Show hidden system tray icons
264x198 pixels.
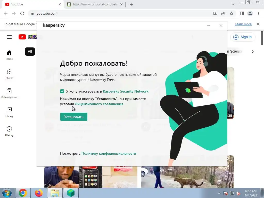point(219,193)
